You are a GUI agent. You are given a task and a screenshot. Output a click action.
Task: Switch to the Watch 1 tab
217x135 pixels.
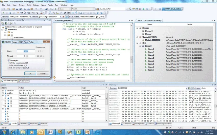43,124
